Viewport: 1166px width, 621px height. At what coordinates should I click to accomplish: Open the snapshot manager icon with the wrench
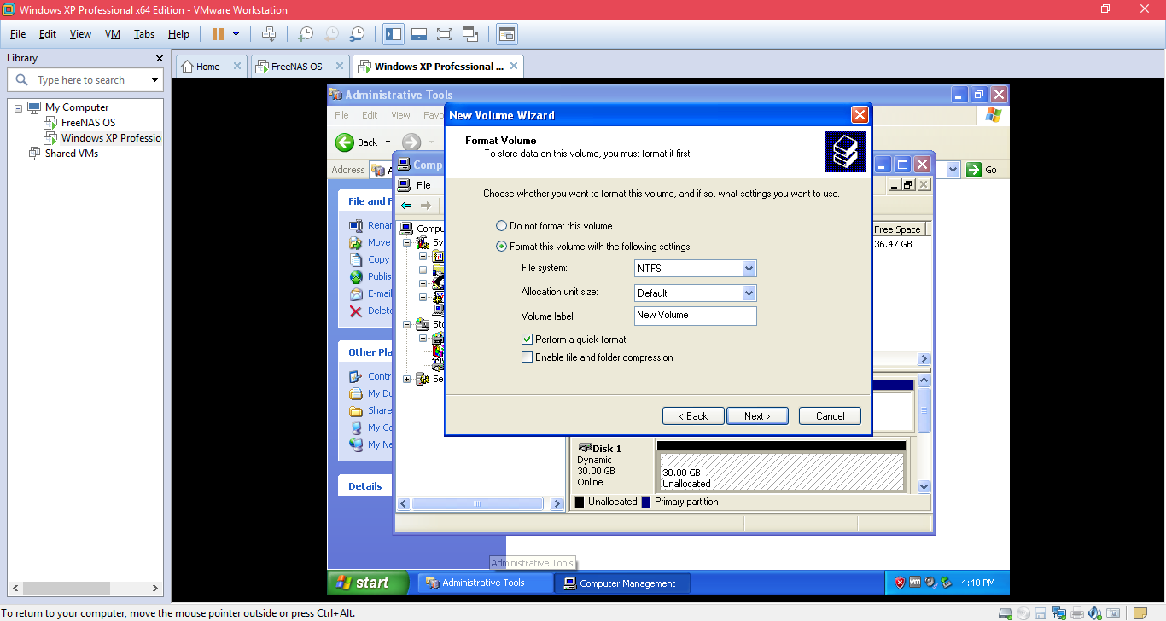[358, 34]
